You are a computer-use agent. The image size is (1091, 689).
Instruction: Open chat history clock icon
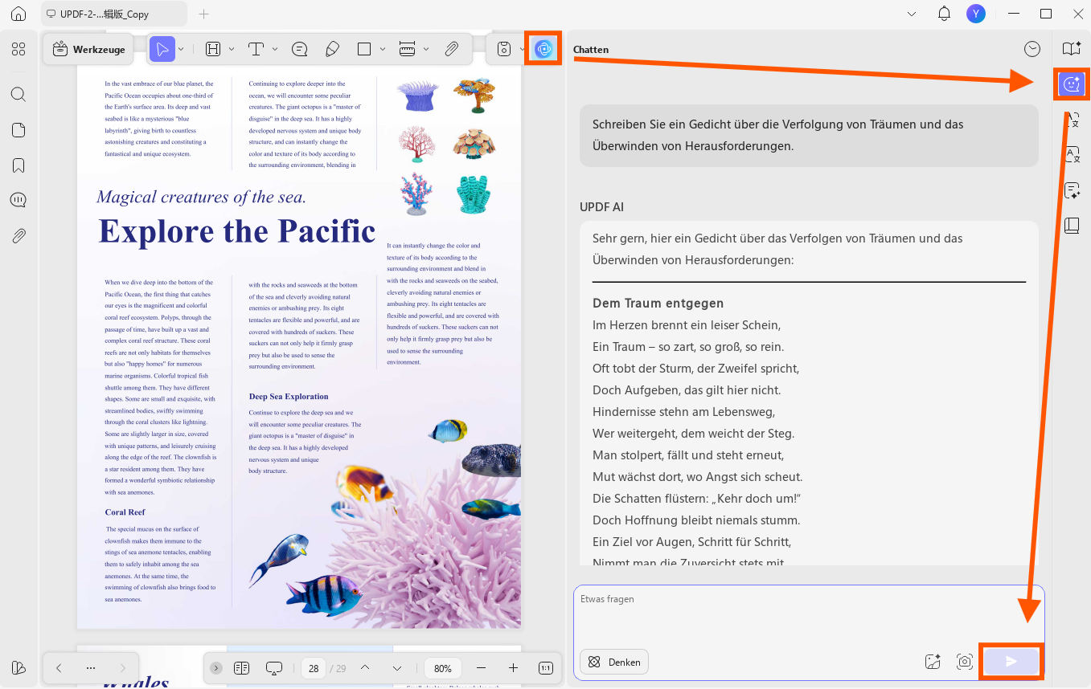click(x=1032, y=50)
